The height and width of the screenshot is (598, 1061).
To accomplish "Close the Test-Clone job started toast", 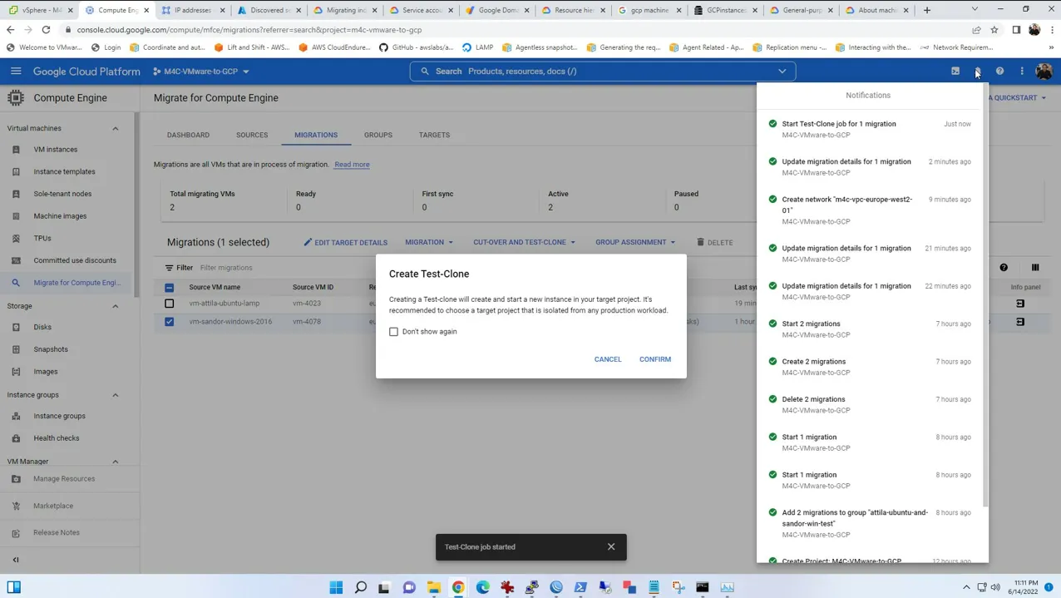I will tap(611, 547).
